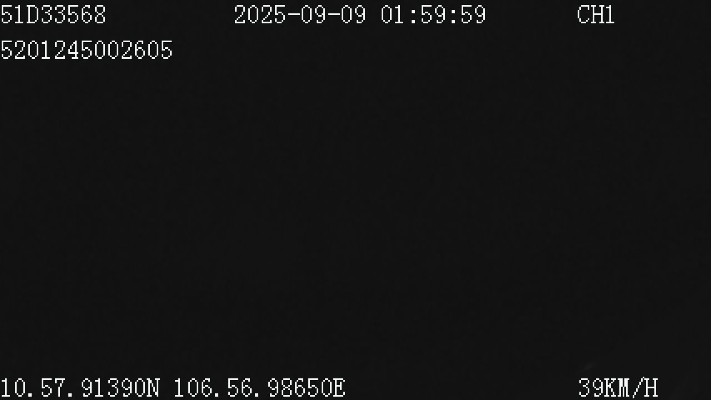Screen dimensions: 711x400
Task: Click the E hemisphere letter in the longitude
Action: [338, 388]
